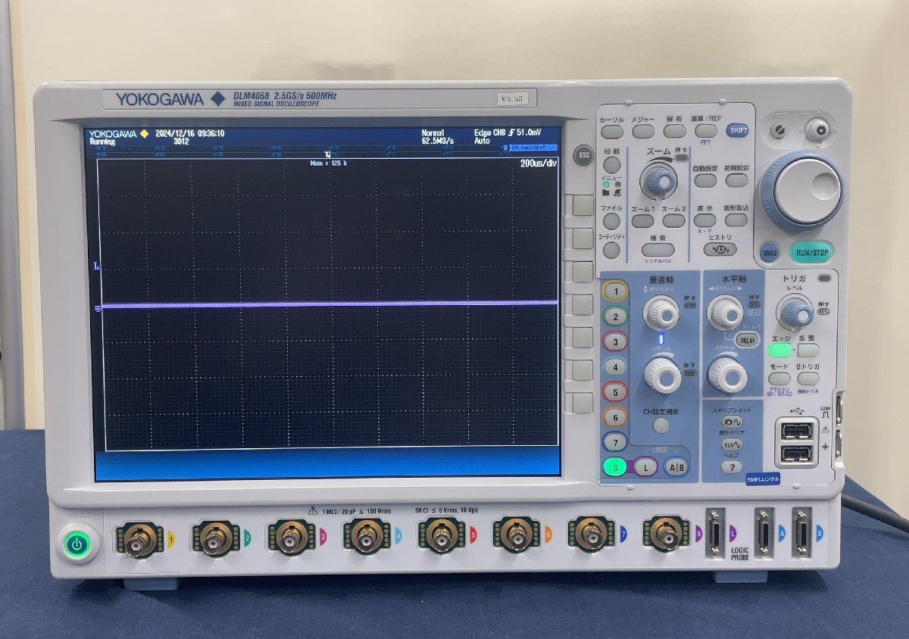909x639 pixels.
Task: Toggle the ズーム2 window button
Action: [x=673, y=221]
